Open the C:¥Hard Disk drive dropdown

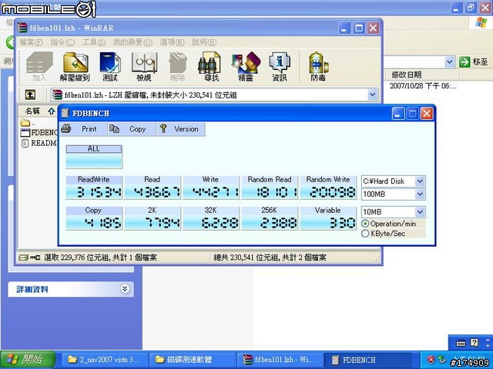pos(420,181)
